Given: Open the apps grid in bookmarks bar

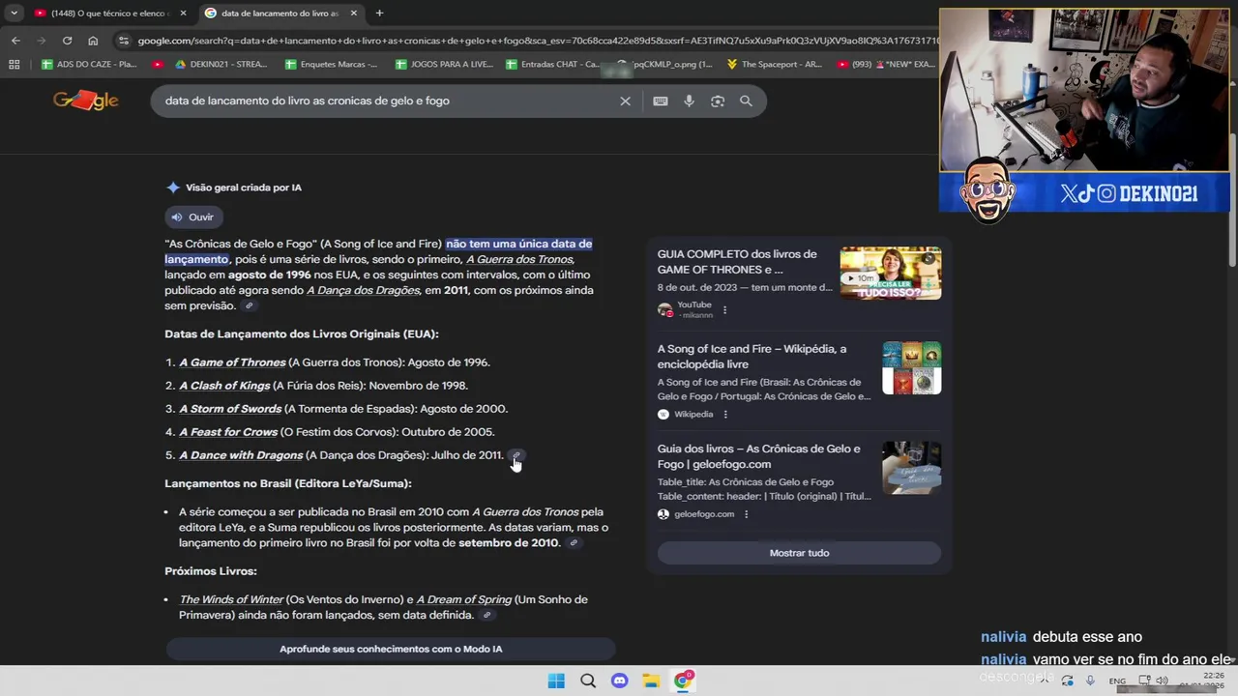Looking at the screenshot, I should (14, 64).
